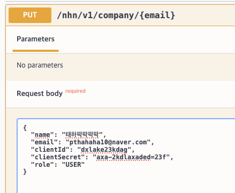Click the dxlake23kdag value
The height and width of the screenshot is (193, 235).
click(104, 150)
